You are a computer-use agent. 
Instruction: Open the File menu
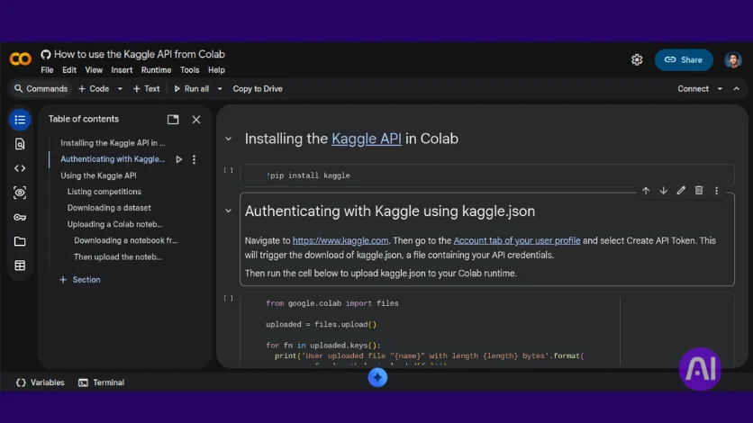(x=47, y=70)
